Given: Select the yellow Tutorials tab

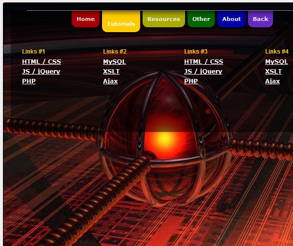Looking at the screenshot, I should (121, 23).
